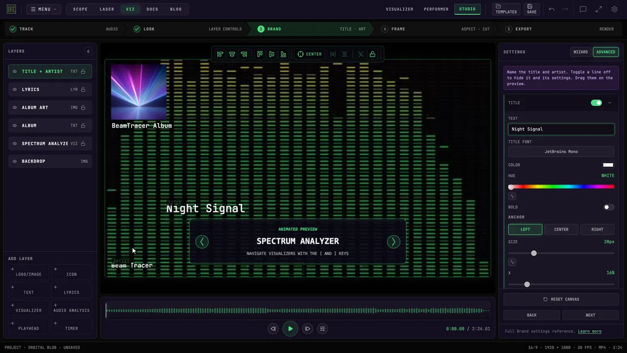Hide the Title + Artist layer
Screen dimensions: 627x353
(x=15, y=72)
